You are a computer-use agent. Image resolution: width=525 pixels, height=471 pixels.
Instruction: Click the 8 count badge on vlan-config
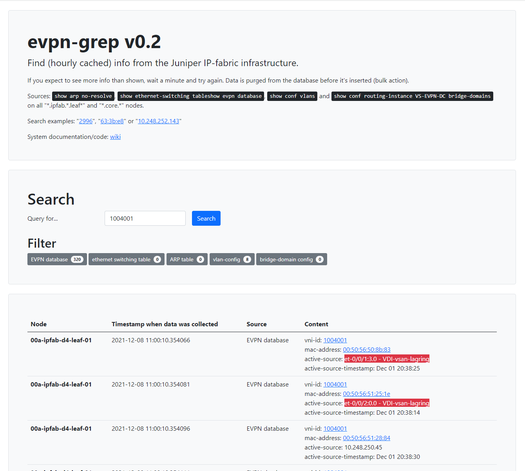pyautogui.click(x=247, y=259)
